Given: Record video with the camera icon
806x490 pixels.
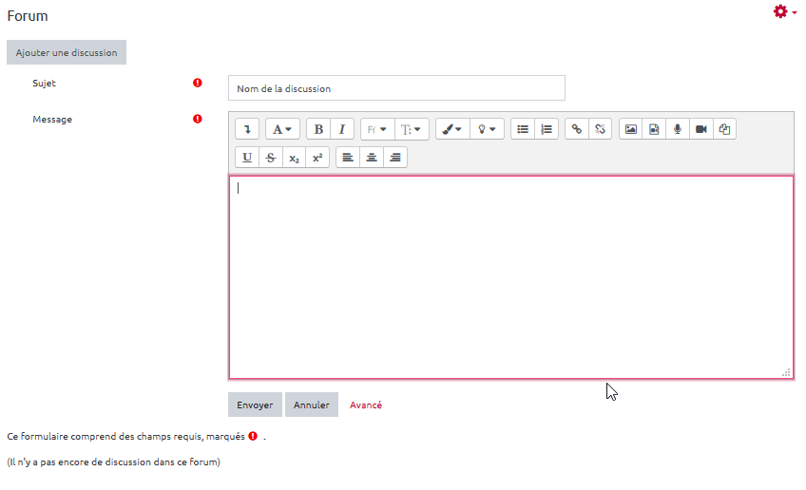Looking at the screenshot, I should click(x=700, y=129).
